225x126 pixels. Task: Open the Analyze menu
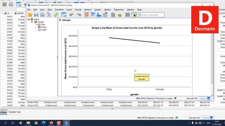coord(88,10)
